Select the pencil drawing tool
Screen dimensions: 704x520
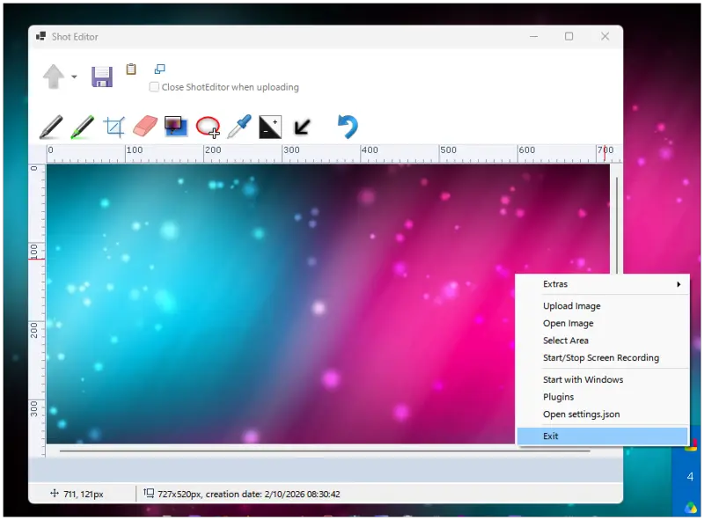coord(51,127)
